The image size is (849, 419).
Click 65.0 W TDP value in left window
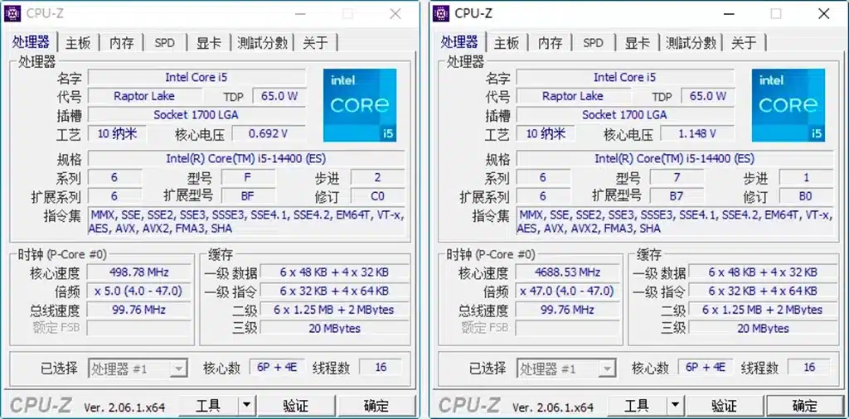coord(279,96)
